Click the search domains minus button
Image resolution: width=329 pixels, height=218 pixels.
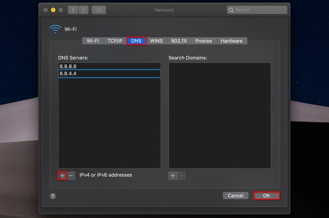click(181, 176)
